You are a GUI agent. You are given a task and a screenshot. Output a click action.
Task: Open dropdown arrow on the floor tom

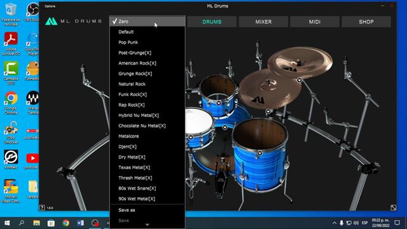259,153
